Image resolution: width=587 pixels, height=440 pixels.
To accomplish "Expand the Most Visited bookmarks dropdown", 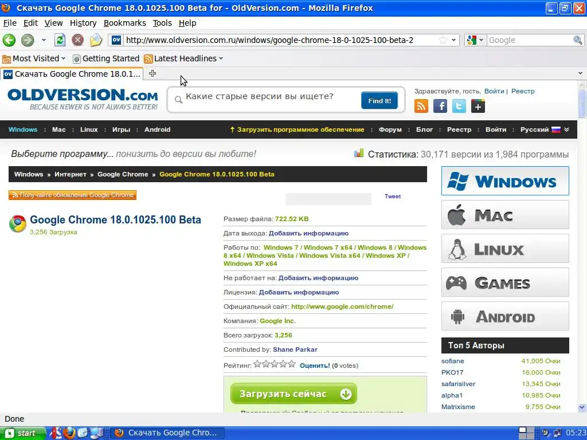I will [x=63, y=58].
